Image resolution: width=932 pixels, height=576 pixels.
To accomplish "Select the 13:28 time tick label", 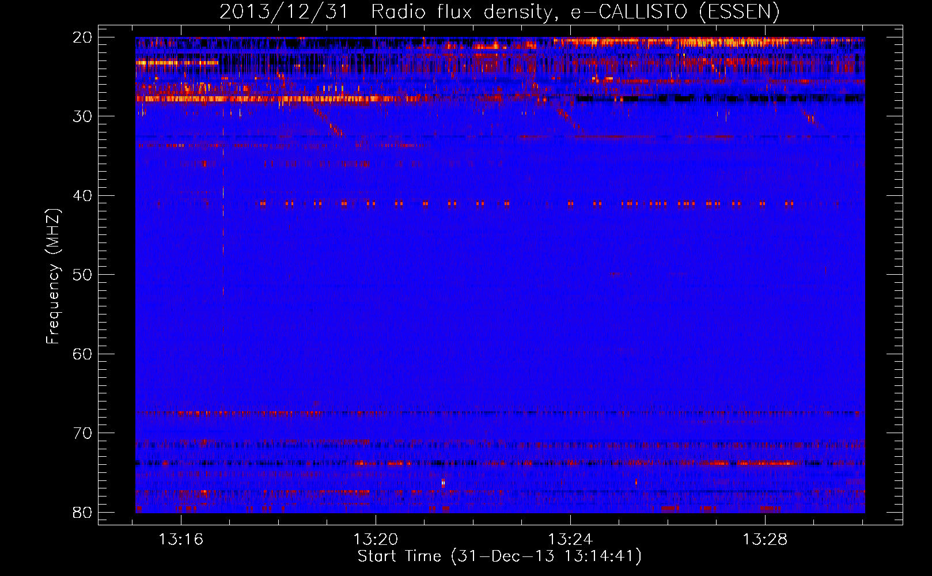I will point(765,540).
